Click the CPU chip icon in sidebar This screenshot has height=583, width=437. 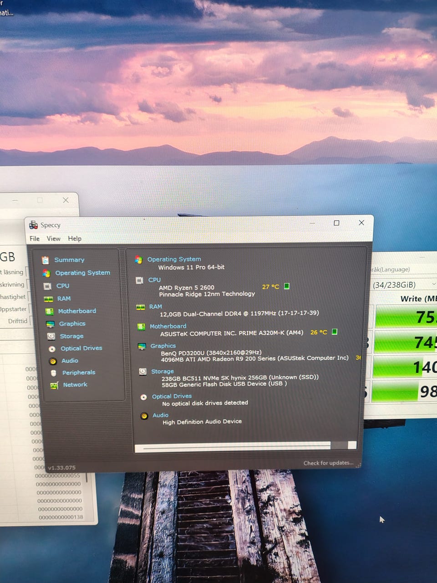tap(47, 286)
